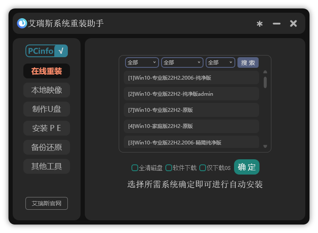Viewport: 318px width, 233px height.
Task: Minimize the window using the dash icon
Action: click(x=276, y=24)
